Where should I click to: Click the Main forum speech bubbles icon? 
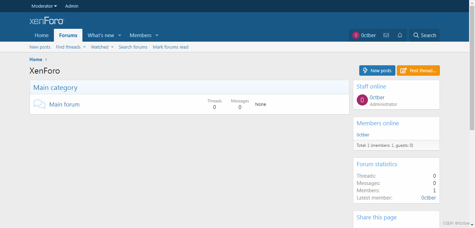pyautogui.click(x=40, y=104)
